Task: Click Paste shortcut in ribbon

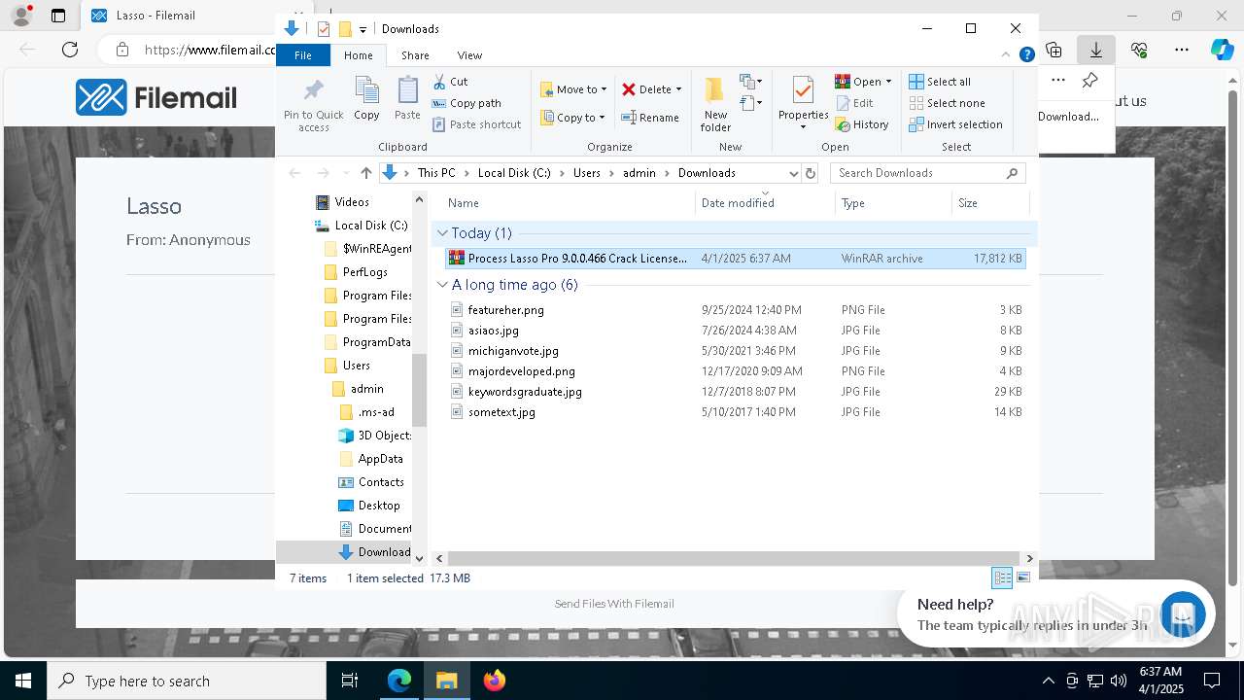Action: [x=476, y=124]
